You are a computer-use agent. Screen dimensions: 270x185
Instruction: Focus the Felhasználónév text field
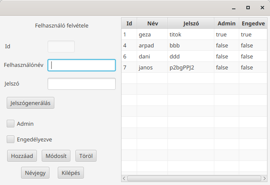(x=81, y=65)
